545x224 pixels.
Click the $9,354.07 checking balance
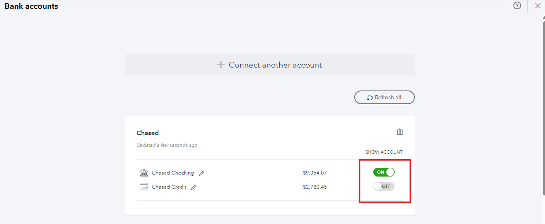point(315,173)
